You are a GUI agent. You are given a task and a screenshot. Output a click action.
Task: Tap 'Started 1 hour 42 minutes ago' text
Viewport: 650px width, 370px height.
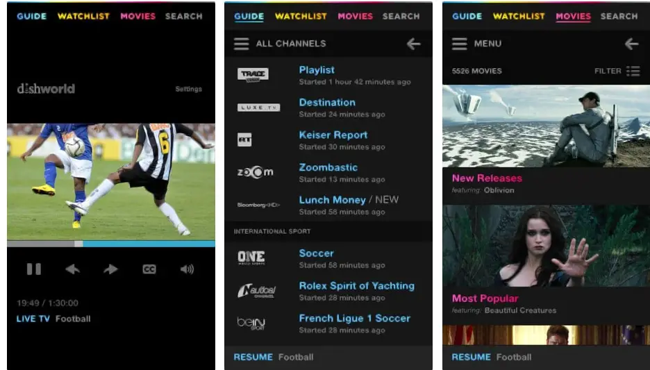[x=355, y=82]
